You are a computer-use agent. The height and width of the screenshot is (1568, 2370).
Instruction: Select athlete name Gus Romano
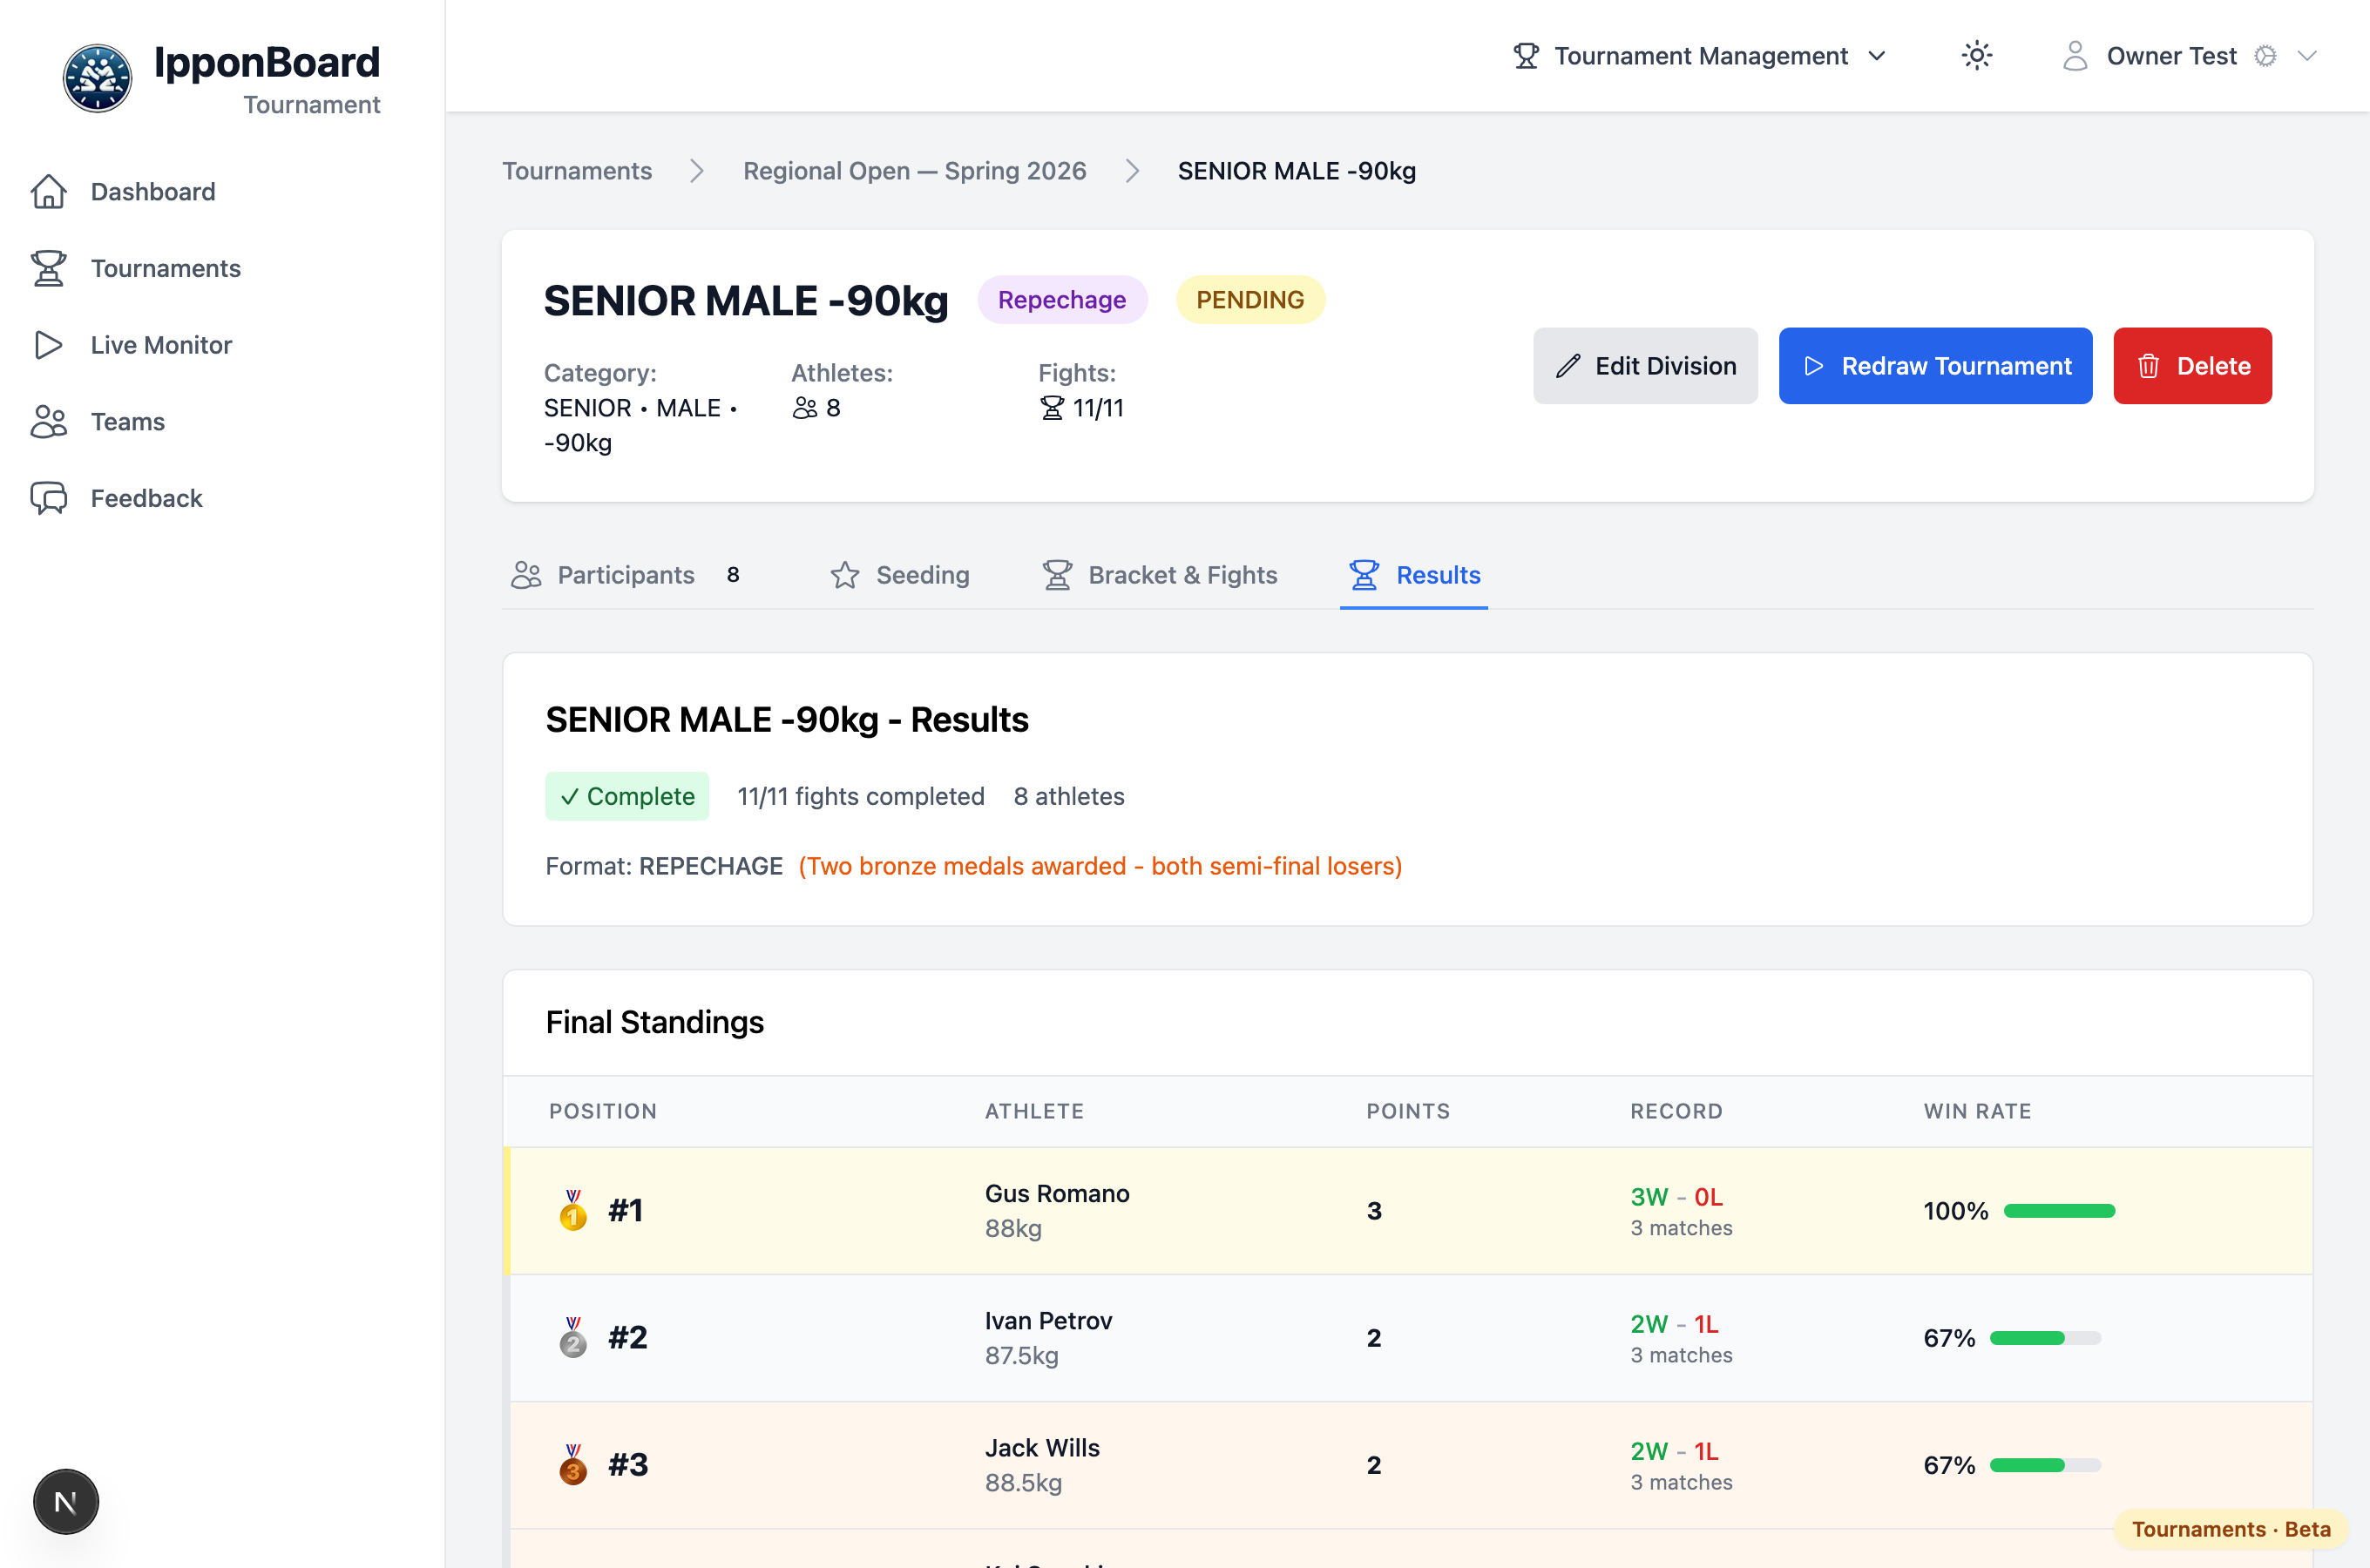[1057, 1193]
